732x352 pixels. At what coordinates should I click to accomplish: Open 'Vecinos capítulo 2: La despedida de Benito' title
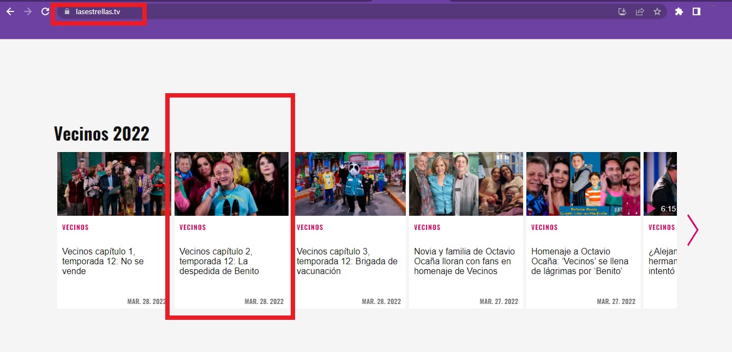pos(219,261)
